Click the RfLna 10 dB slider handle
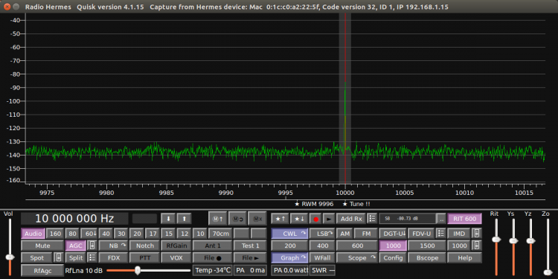This screenshot has width=558, height=279. click(x=138, y=270)
